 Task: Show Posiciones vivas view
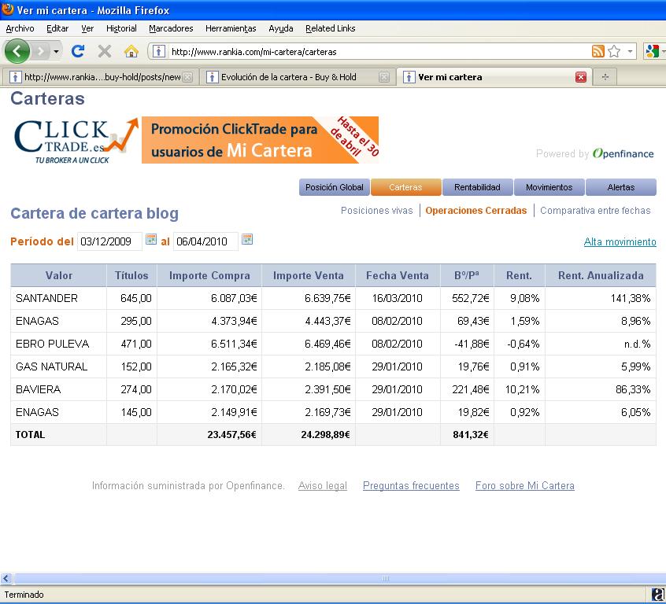coord(377,211)
